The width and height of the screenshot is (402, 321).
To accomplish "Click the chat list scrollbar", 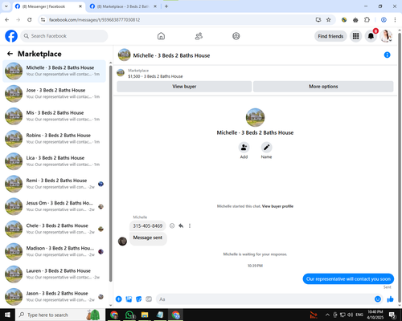I will pos(110,173).
